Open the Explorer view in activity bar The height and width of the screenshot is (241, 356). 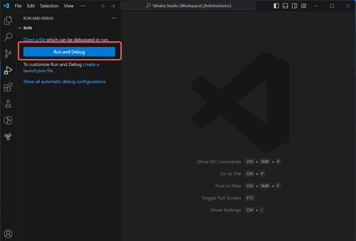(x=8, y=20)
